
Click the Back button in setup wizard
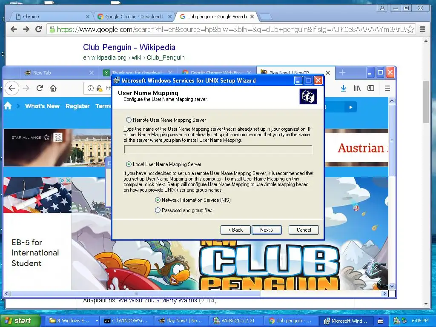pyautogui.click(x=235, y=230)
